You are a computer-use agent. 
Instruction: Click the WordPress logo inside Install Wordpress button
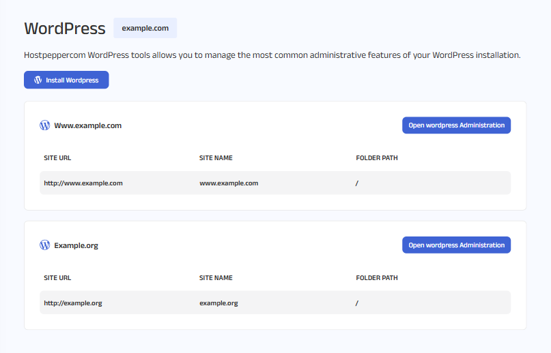coord(38,80)
